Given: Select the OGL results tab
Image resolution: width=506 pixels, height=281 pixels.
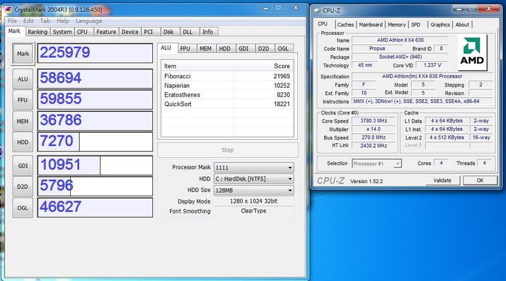Looking at the screenshot, I should pyautogui.click(x=283, y=49).
